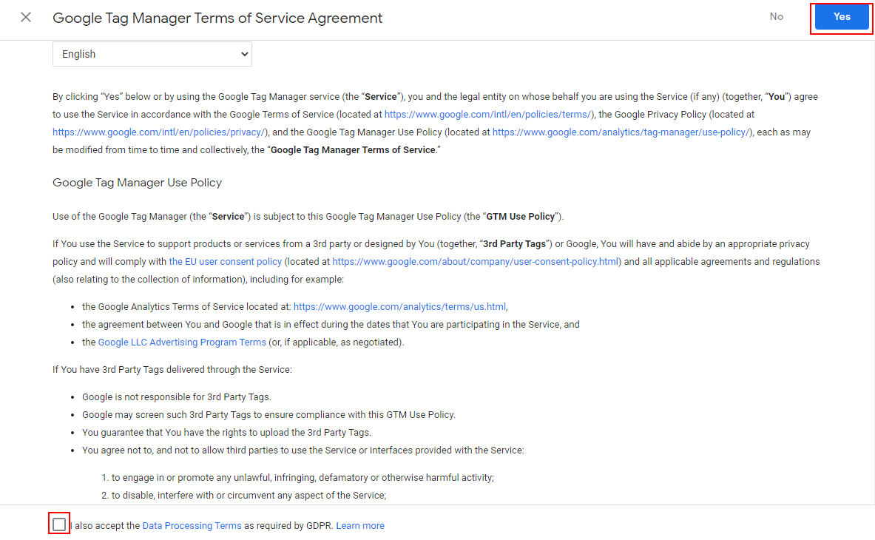
Task: Click the Google Tag Manager Use Policy heading
Action: click(x=137, y=183)
